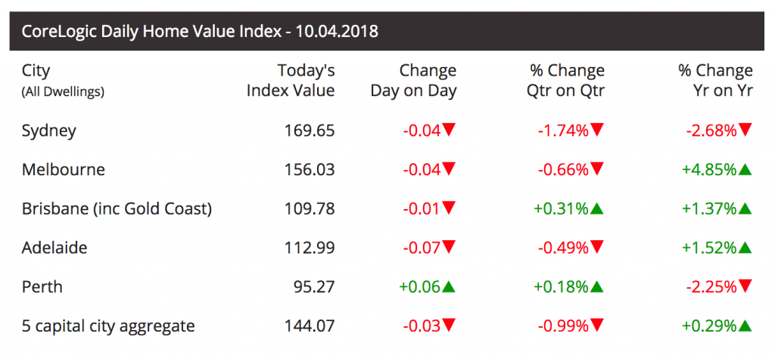The width and height of the screenshot is (775, 358).
Task: Click aggregate's green year-on-year up arrow
Action: (x=745, y=326)
